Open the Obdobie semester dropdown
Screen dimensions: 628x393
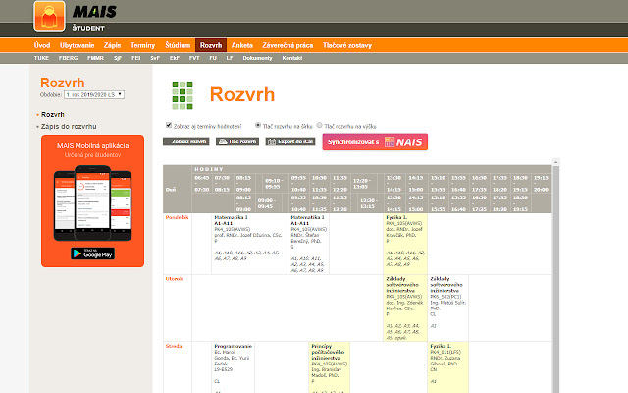pos(96,95)
